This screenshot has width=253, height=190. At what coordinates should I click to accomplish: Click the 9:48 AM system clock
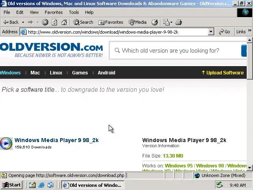click(x=238, y=185)
